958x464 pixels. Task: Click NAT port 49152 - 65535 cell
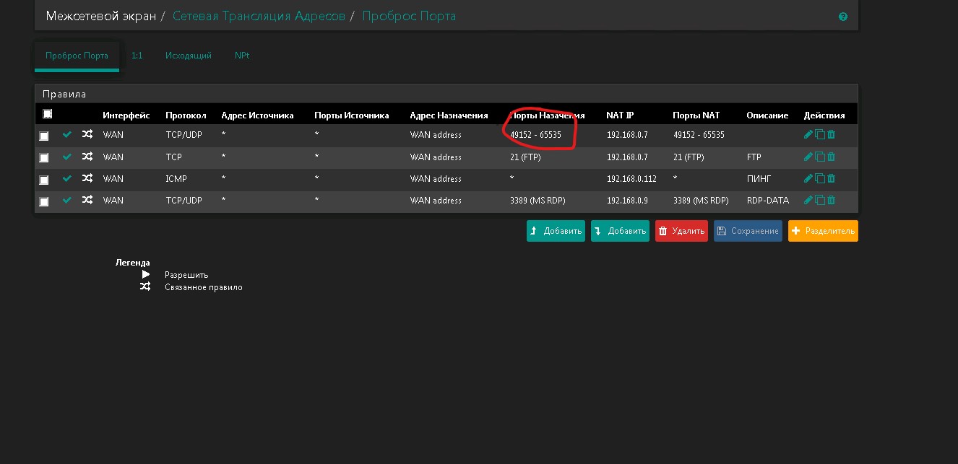(699, 135)
